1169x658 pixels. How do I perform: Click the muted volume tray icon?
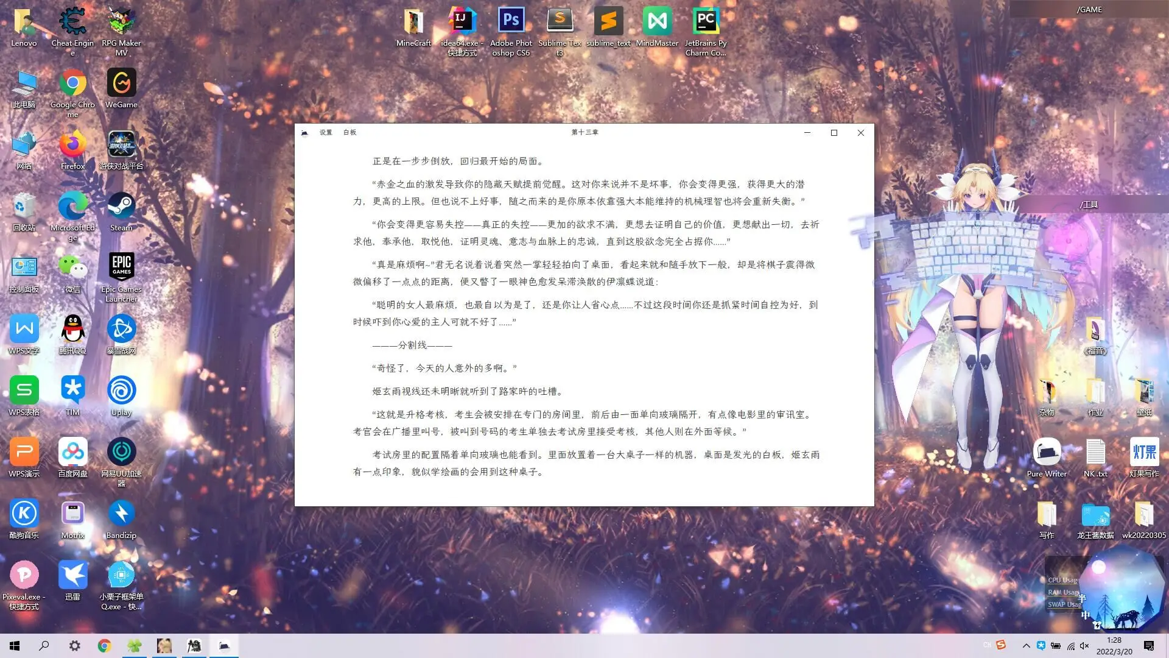(1084, 646)
